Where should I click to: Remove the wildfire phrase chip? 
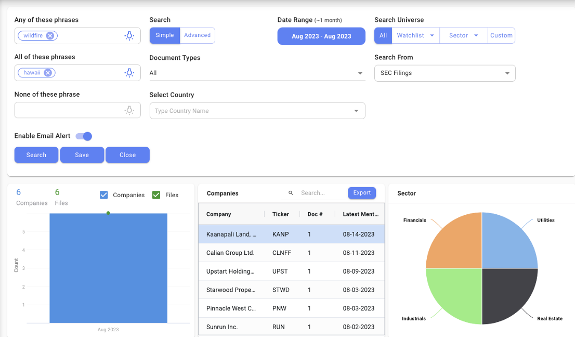50,36
